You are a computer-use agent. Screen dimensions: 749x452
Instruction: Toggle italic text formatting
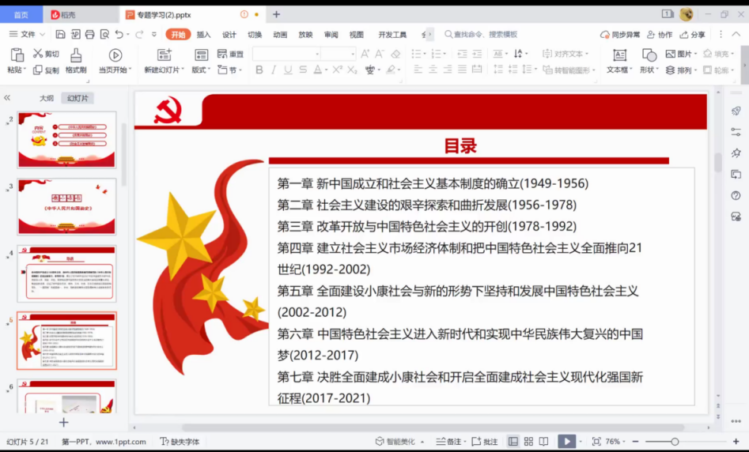click(274, 70)
